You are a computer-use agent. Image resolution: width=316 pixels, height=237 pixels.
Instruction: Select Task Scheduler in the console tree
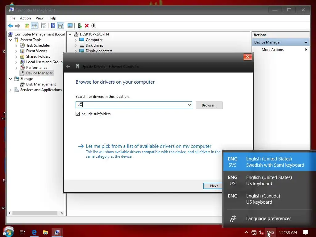(38, 45)
